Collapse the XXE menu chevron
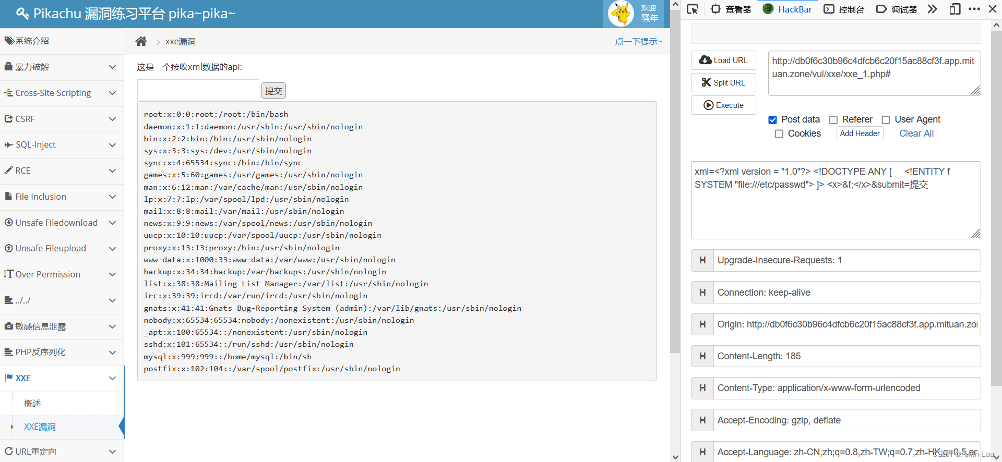 (112, 378)
